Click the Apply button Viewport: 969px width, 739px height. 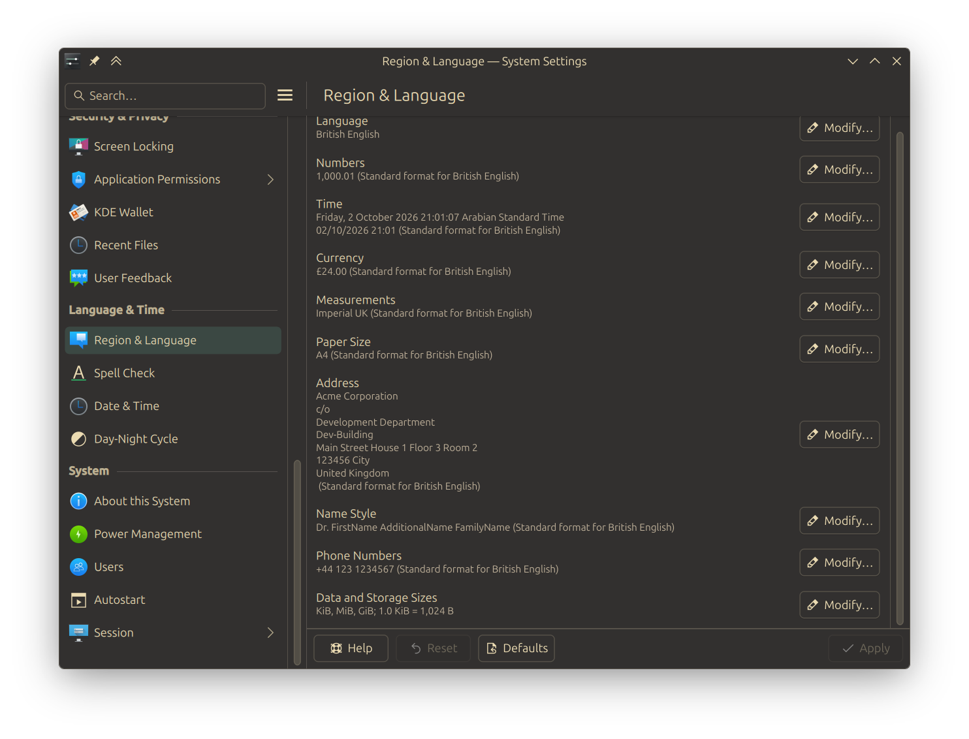(866, 648)
